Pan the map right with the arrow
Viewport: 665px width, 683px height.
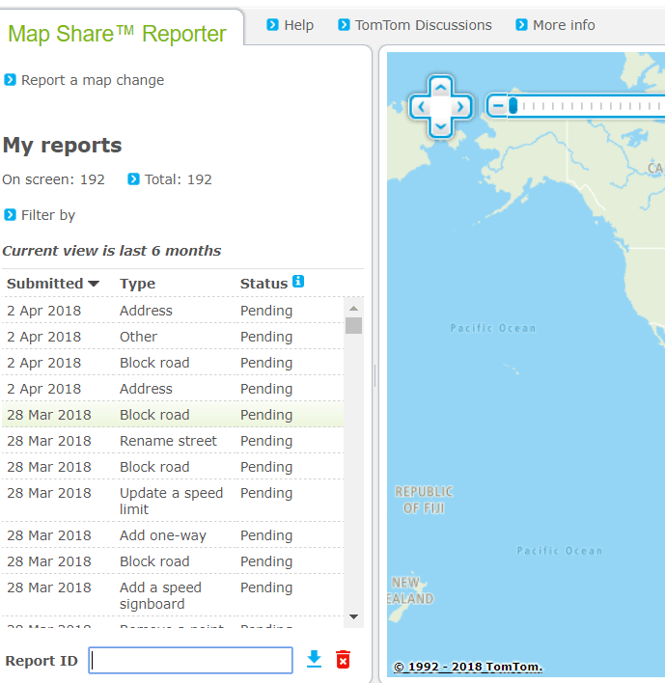(x=460, y=107)
